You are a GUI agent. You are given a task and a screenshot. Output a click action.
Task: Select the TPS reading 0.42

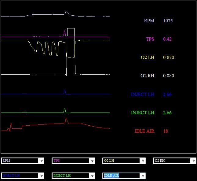click(167, 39)
